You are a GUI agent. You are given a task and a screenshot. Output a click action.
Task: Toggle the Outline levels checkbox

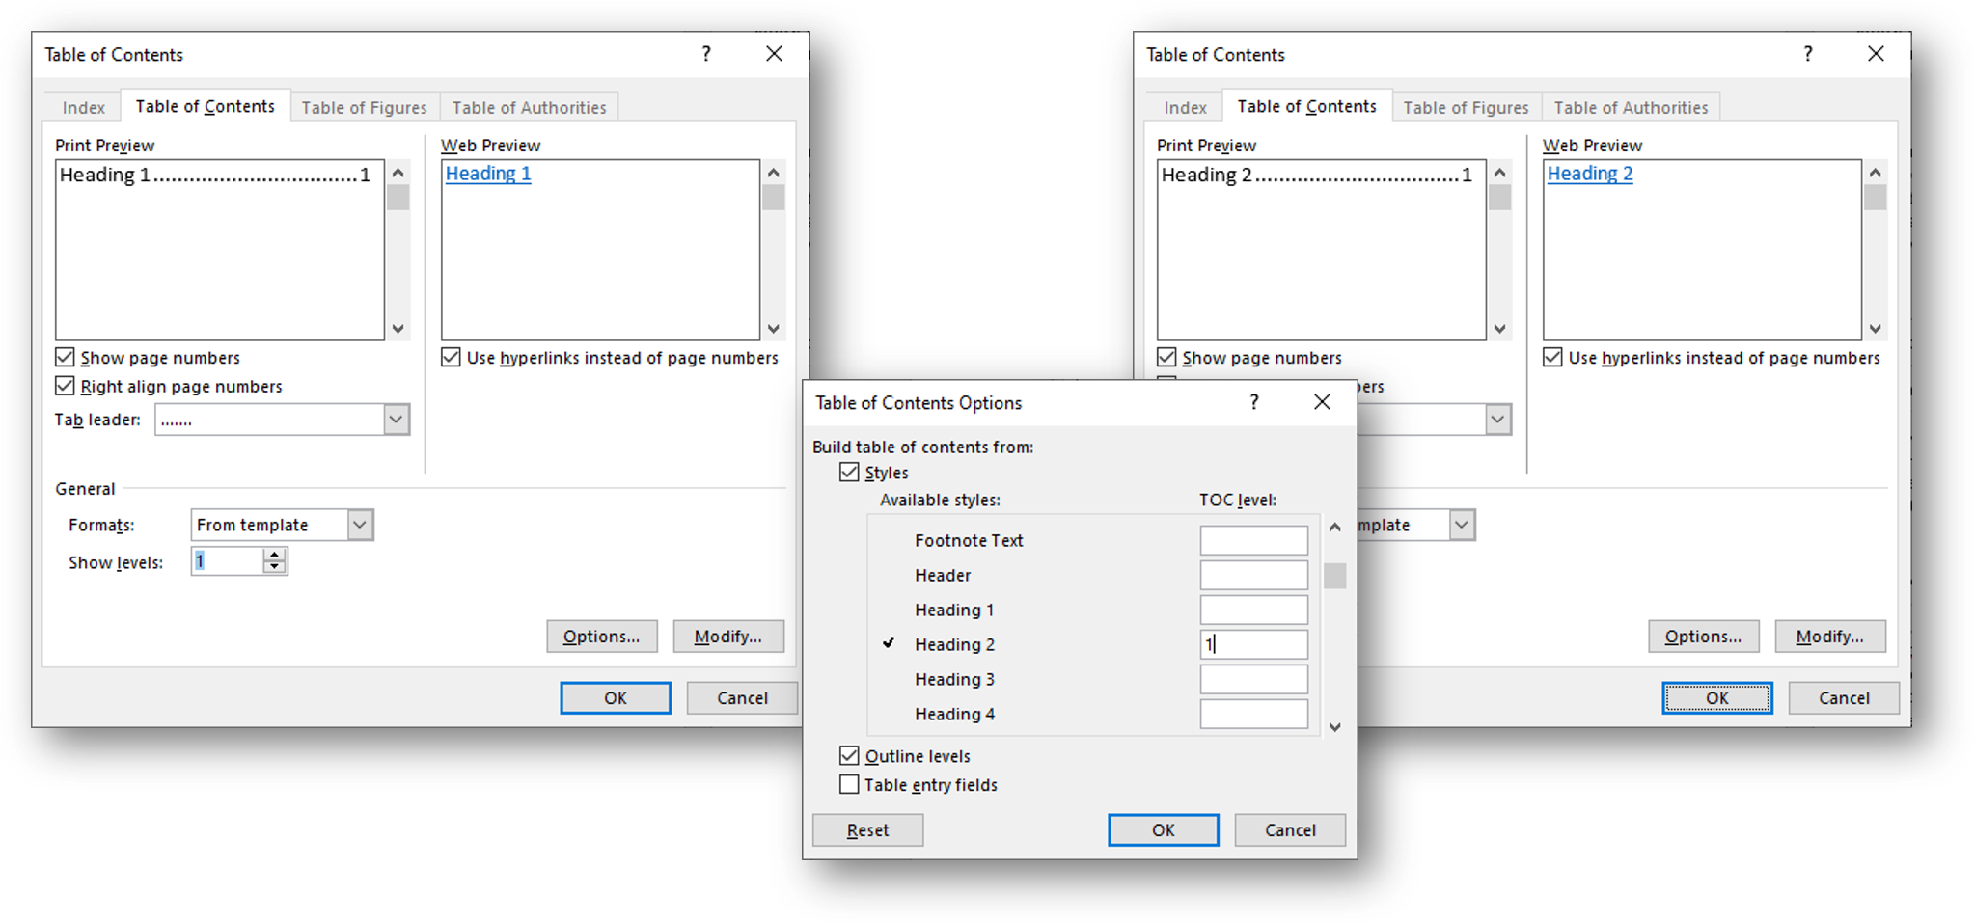849,756
